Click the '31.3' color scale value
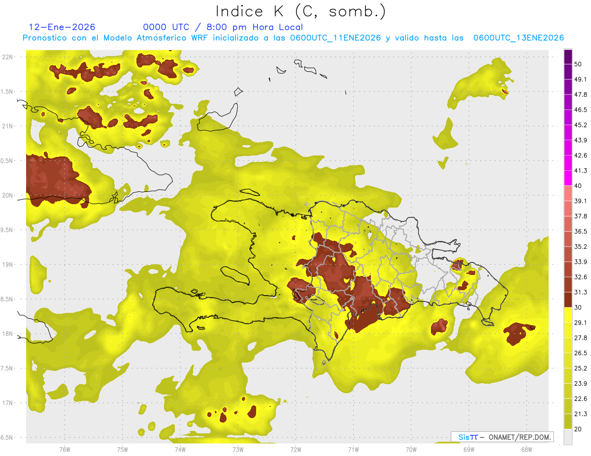Image resolution: width=591 pixels, height=456 pixels. click(x=581, y=292)
